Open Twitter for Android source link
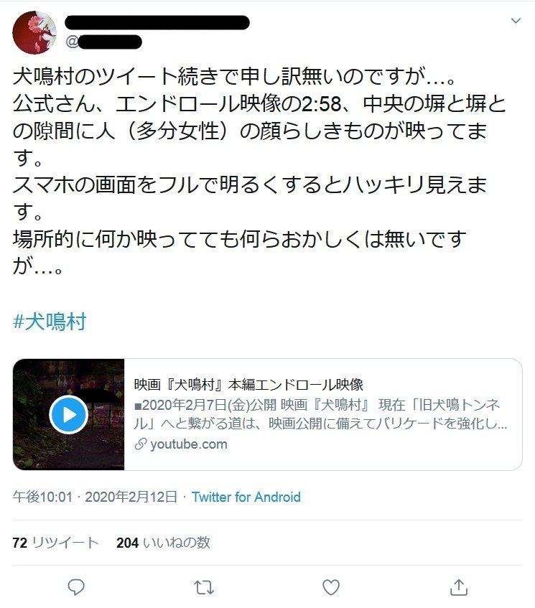 click(x=246, y=497)
